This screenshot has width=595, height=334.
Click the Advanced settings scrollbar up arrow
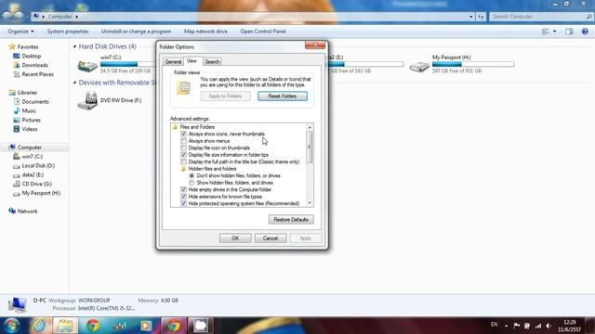point(310,127)
